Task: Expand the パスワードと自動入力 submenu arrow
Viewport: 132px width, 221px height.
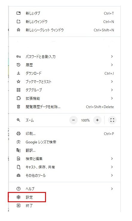Action: 112,56
